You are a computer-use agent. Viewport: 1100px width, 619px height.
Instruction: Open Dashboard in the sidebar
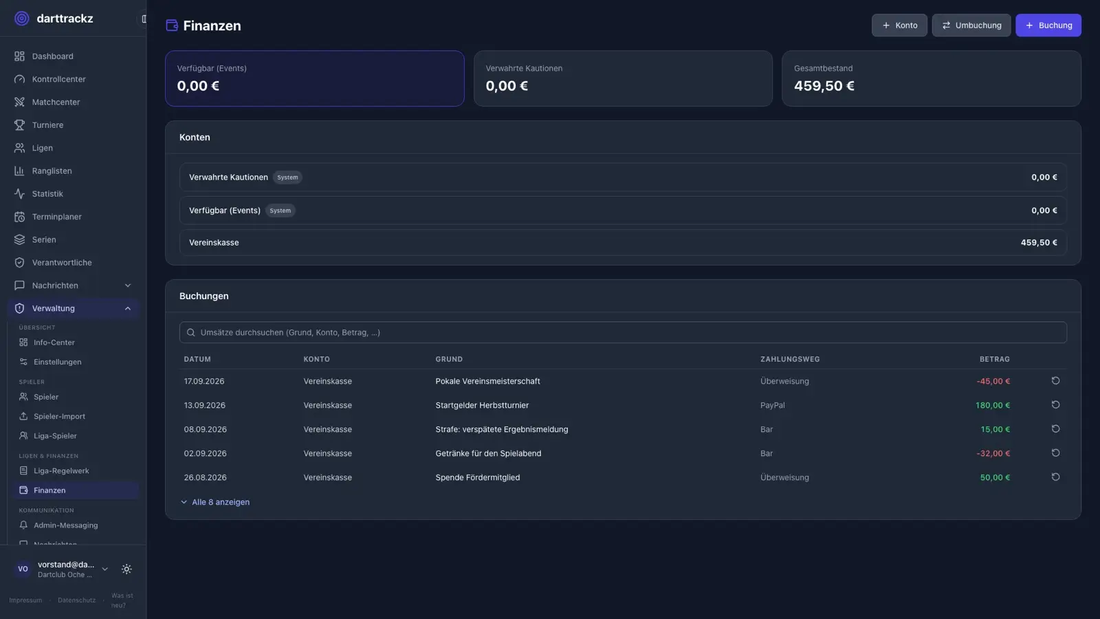(x=73, y=56)
